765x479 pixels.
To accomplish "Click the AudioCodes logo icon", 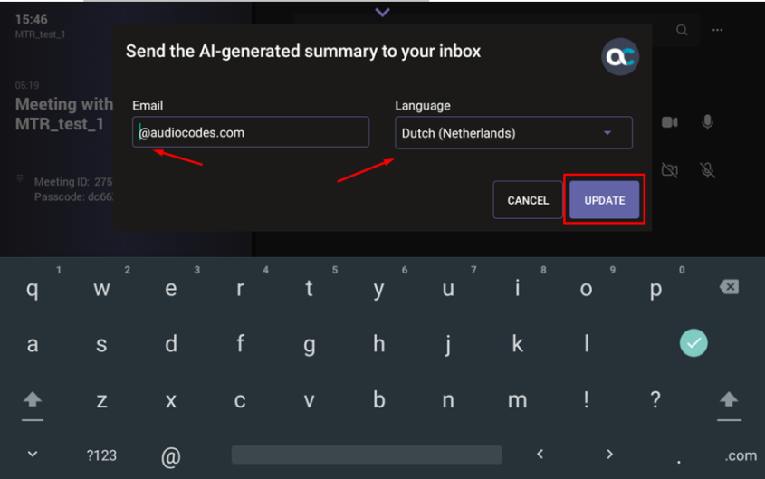I will (620, 56).
